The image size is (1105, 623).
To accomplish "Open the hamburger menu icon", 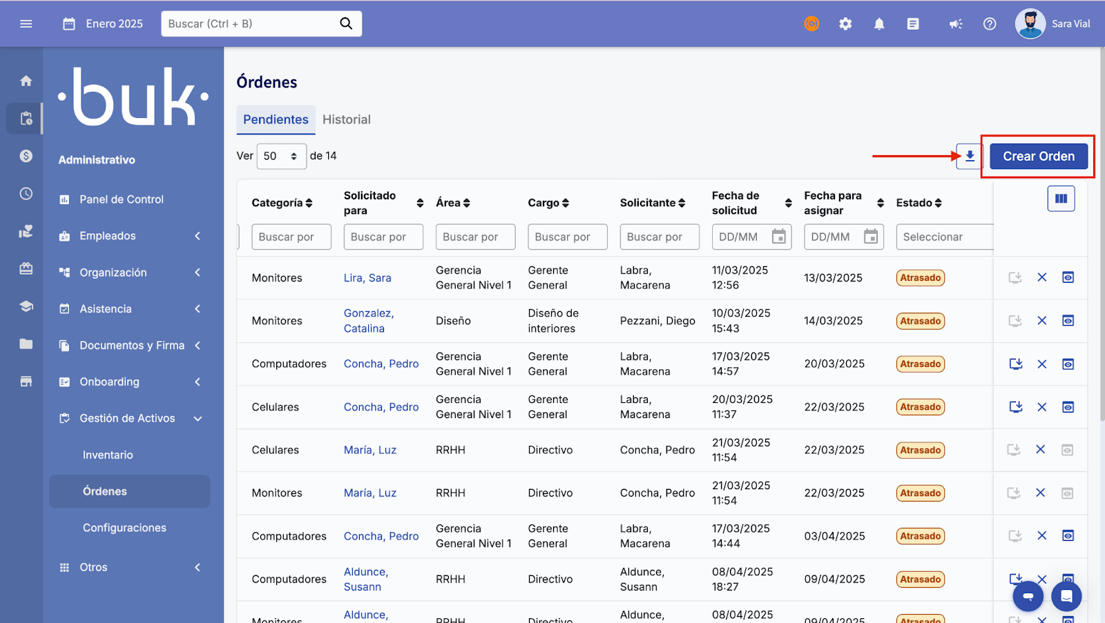I will [26, 24].
